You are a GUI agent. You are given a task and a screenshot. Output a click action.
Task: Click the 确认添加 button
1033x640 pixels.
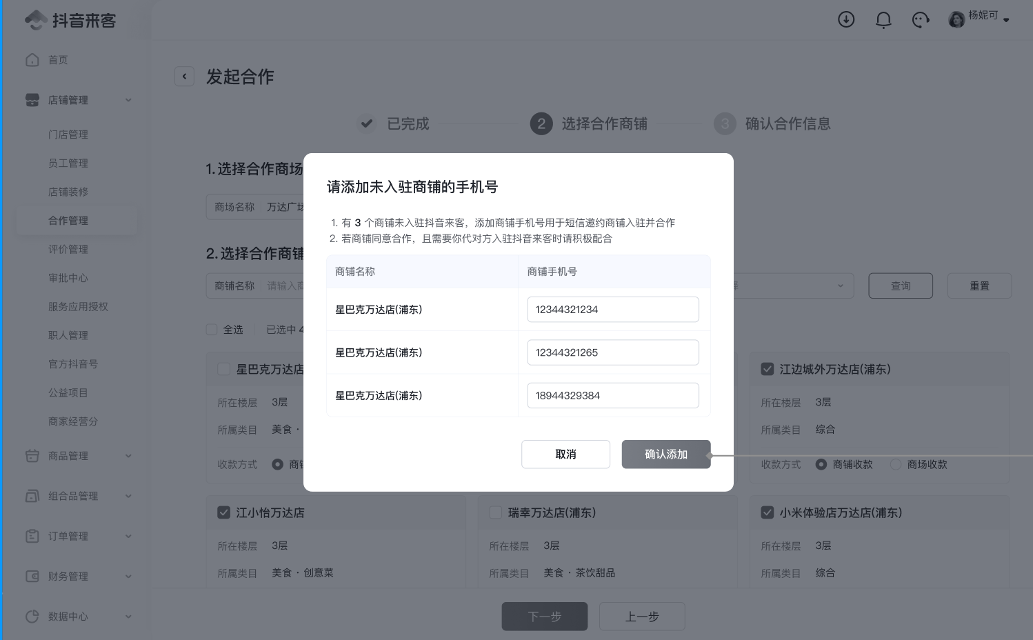pos(665,454)
